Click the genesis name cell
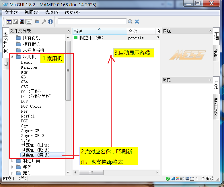 [136, 38]
